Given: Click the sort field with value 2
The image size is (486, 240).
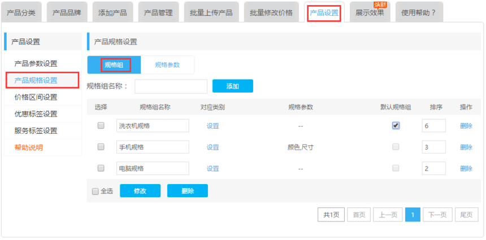Looking at the screenshot, I should [434, 168].
